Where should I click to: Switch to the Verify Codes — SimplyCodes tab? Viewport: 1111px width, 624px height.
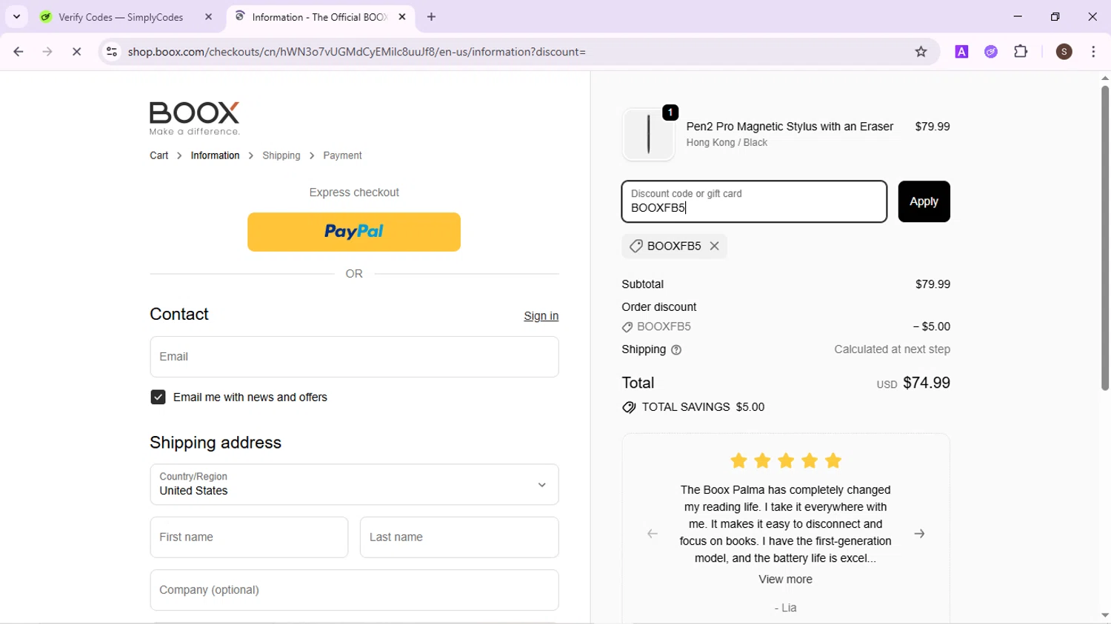121,17
